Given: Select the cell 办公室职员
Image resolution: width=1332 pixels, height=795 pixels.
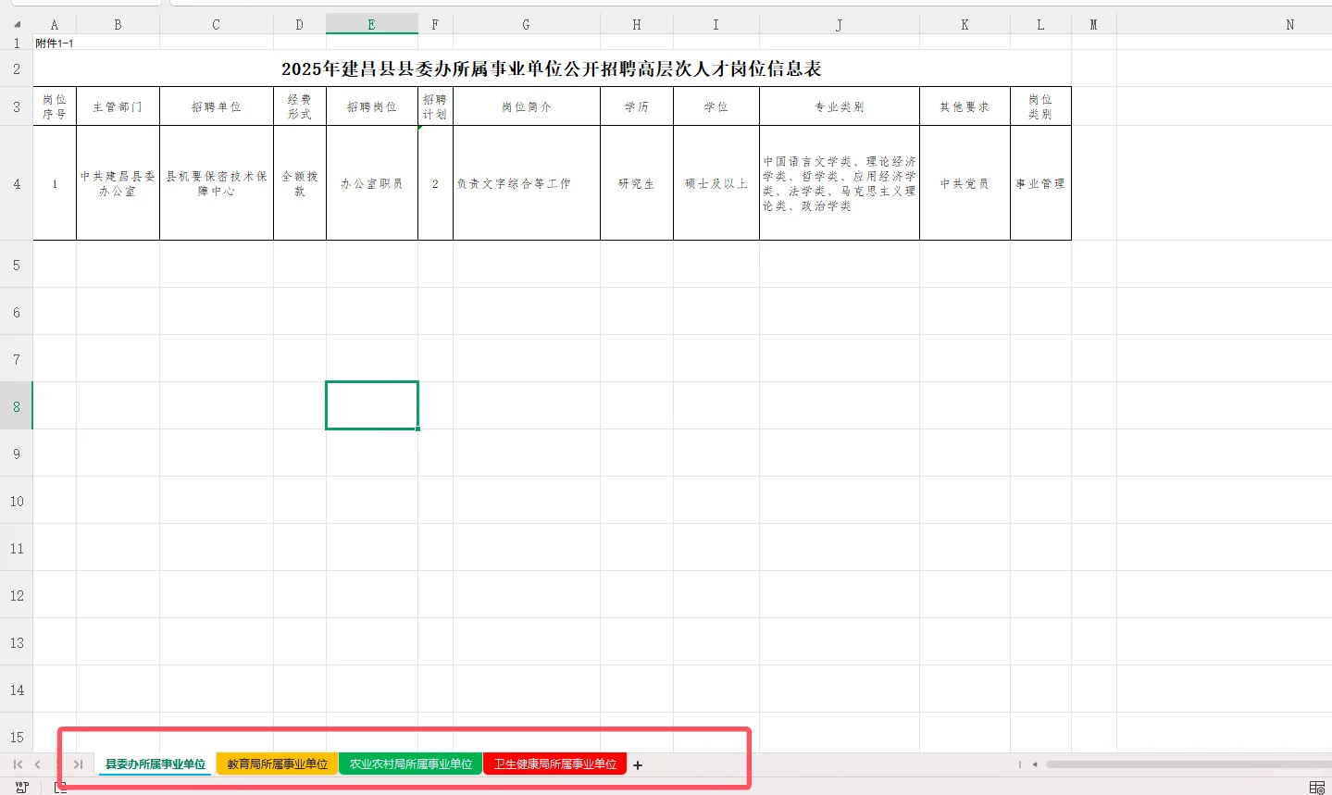Looking at the screenshot, I should click(x=372, y=183).
